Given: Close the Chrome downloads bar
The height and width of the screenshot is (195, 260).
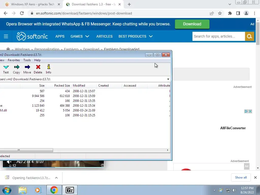Looking at the screenshot, I should tap(255, 177).
